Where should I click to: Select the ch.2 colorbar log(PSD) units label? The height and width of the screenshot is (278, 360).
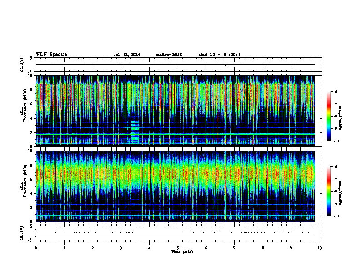coord(340,194)
